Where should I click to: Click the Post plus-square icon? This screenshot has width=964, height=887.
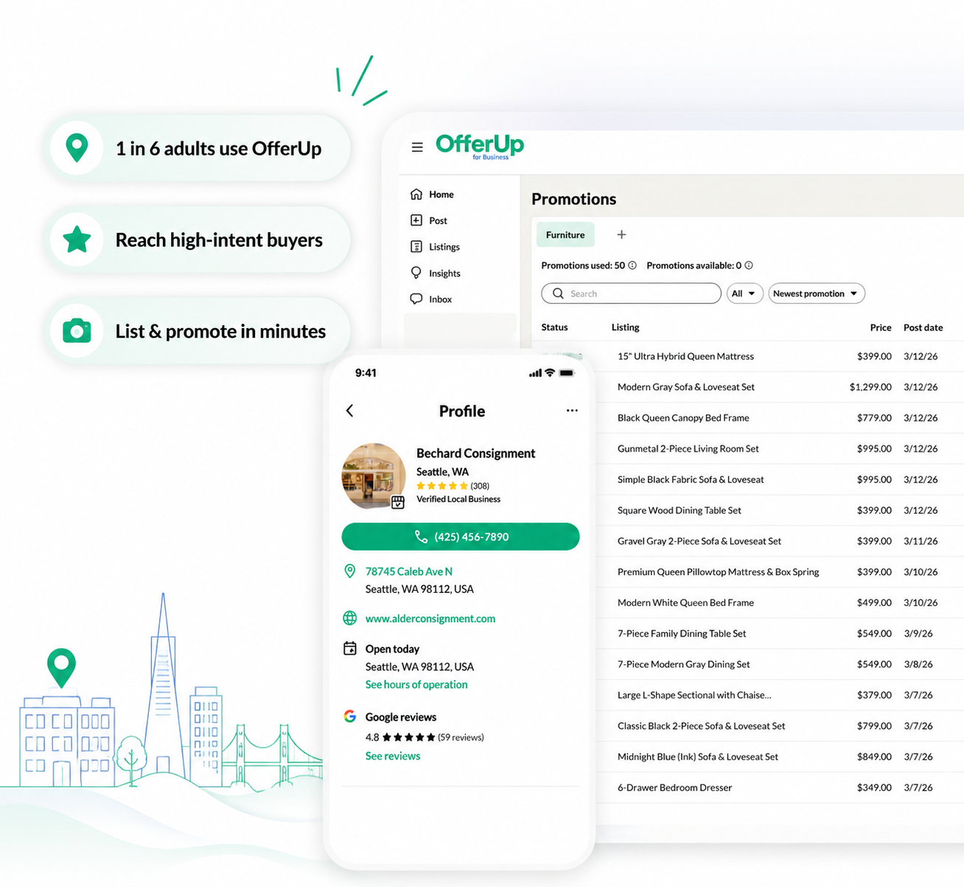416,220
